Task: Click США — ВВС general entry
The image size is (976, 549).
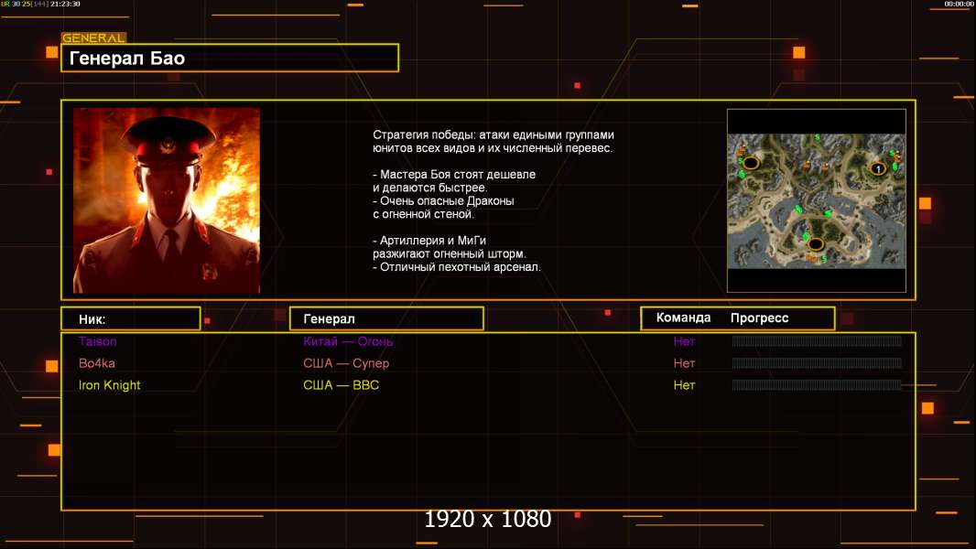Action: tap(342, 385)
